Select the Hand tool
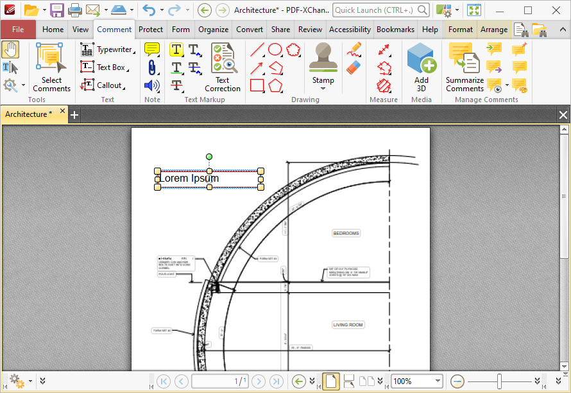This screenshot has width=571, height=393. click(x=10, y=49)
